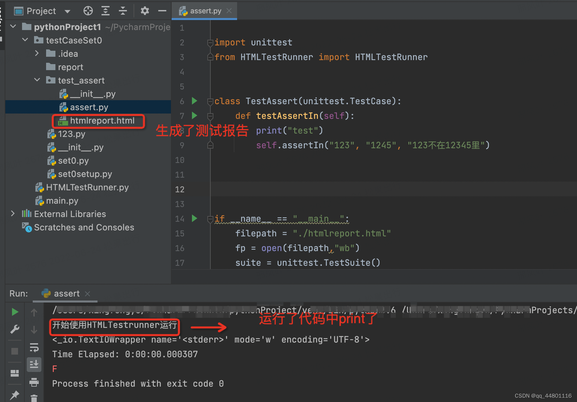The image size is (577, 402).
Task: Click the red 'F' result in console
Action: coord(55,369)
